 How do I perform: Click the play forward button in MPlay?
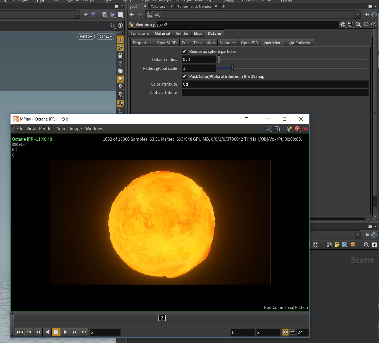pos(65,332)
